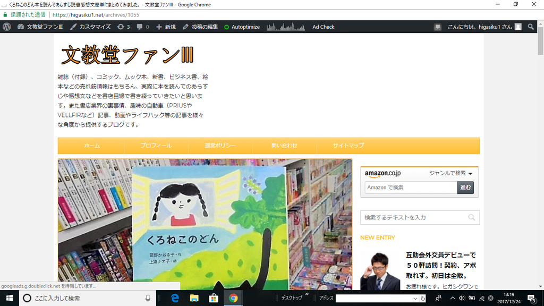Open the 運営ポリシー navigation tab
The height and width of the screenshot is (306, 544).
220,146
